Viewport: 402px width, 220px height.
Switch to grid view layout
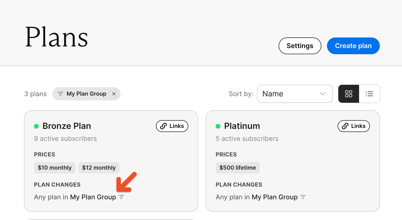pos(349,94)
